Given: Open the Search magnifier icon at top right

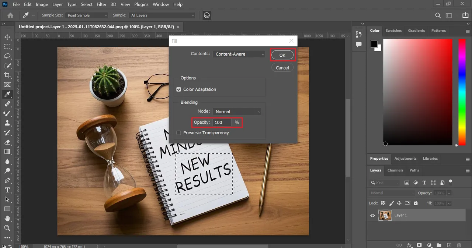Looking at the screenshot, I should click(438, 15).
